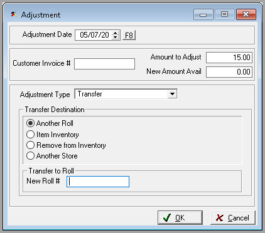Click the Adjustment Date label

point(47,34)
